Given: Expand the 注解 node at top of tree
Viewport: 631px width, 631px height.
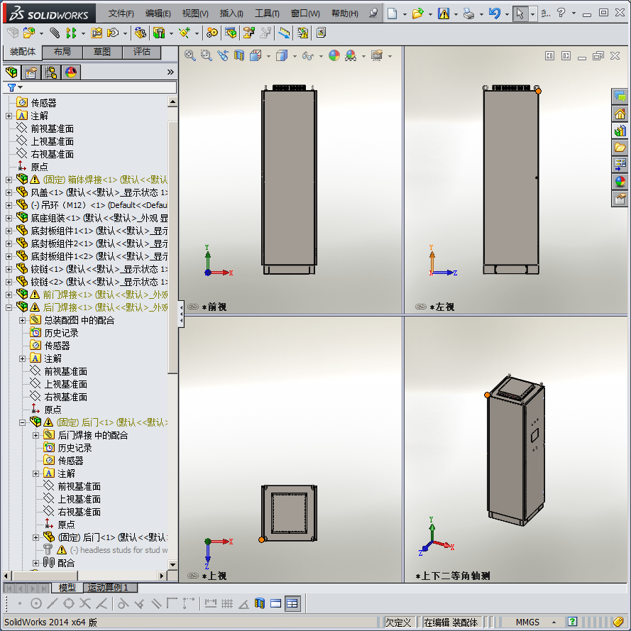Looking at the screenshot, I should pyautogui.click(x=9, y=116).
